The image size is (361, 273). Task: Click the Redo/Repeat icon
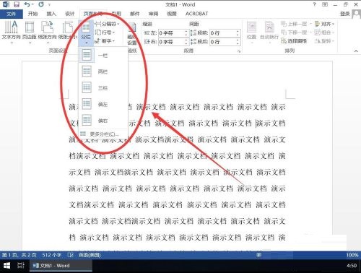[x=41, y=4]
